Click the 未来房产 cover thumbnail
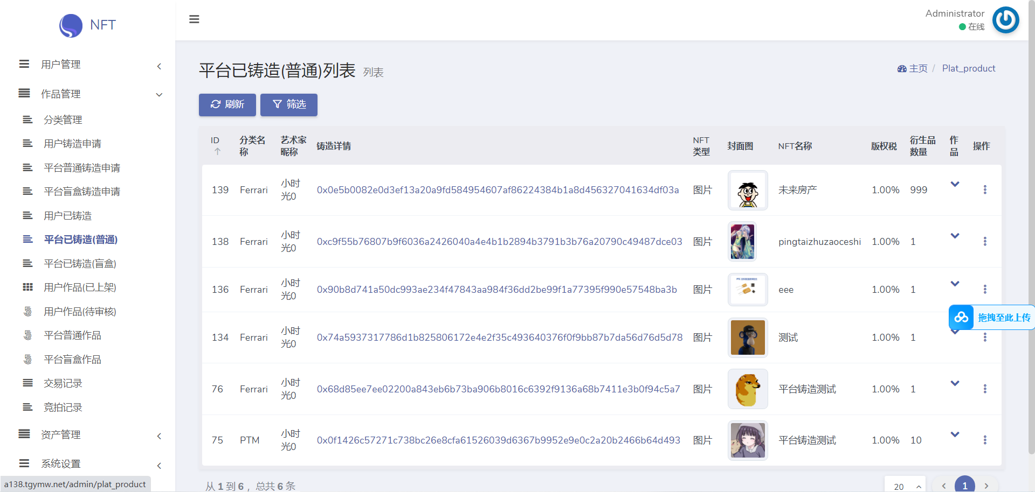The height and width of the screenshot is (492, 1035). (x=747, y=190)
